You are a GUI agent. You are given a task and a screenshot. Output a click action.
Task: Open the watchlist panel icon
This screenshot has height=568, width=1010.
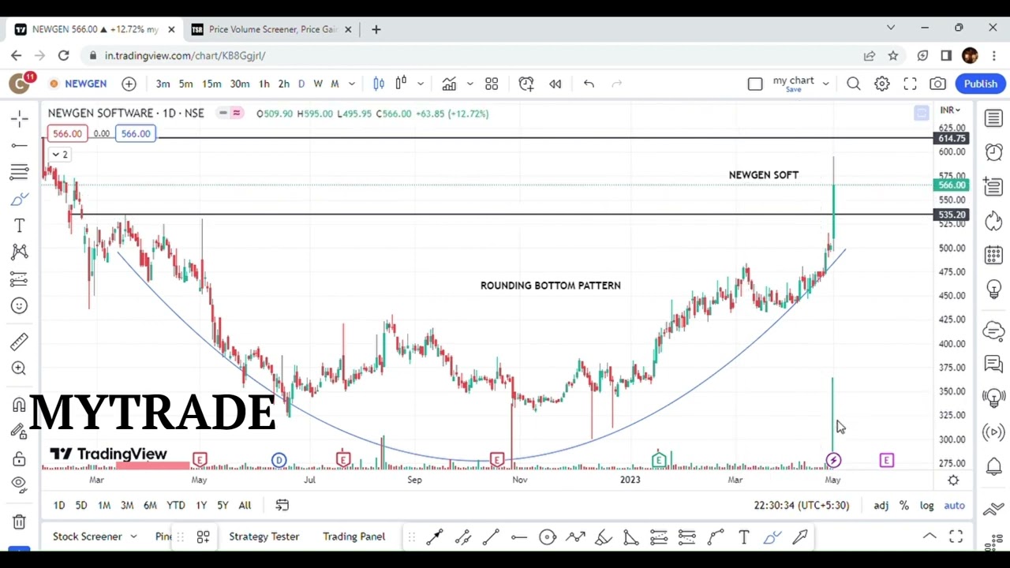click(x=993, y=118)
